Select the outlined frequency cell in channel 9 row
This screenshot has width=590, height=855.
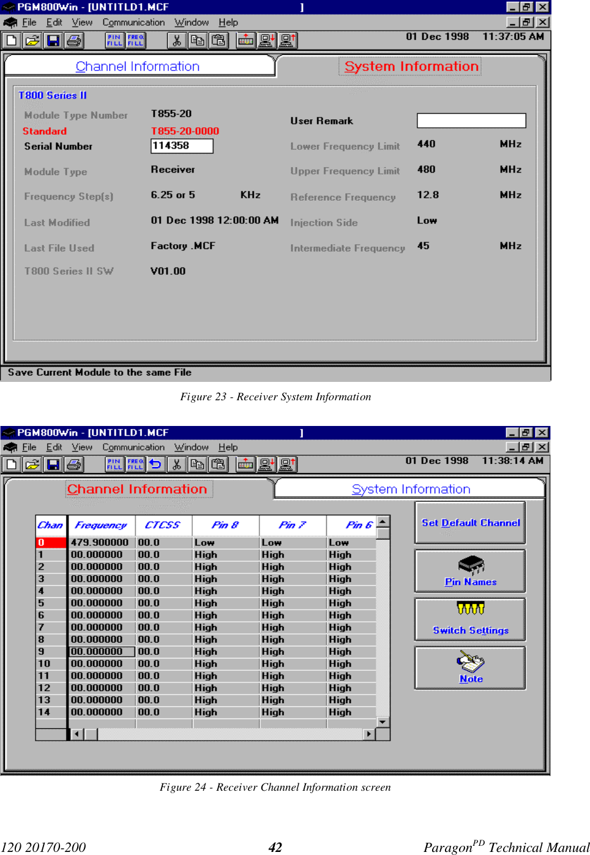coord(102,651)
